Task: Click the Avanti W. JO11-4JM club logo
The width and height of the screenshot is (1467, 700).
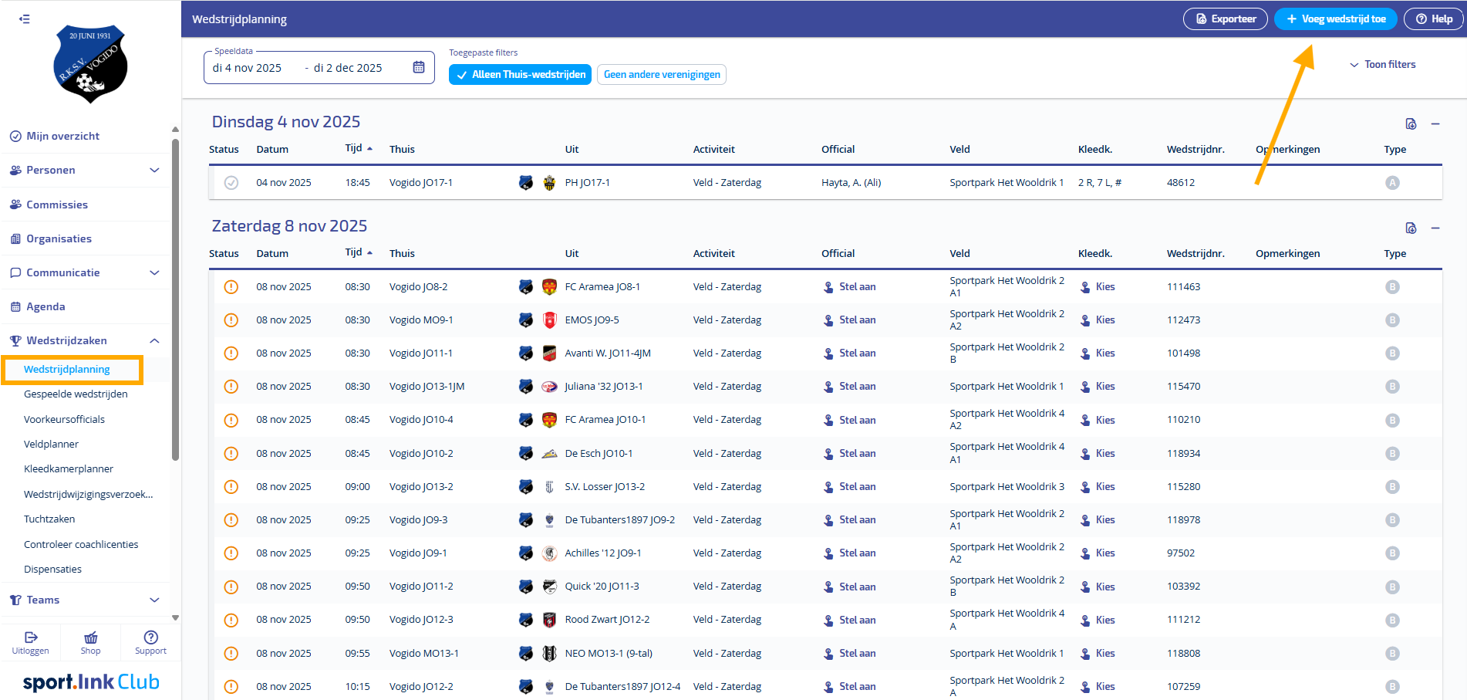Action: coord(549,353)
